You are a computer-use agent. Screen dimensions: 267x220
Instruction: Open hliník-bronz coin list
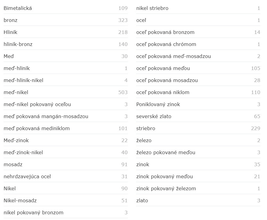pos(18,44)
